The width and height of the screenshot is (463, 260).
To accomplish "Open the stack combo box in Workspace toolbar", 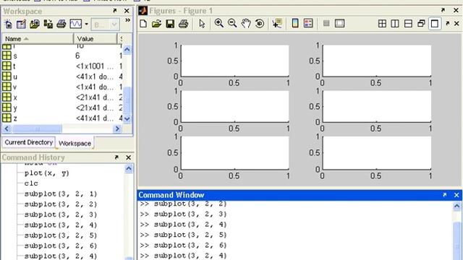I will [x=105, y=25].
